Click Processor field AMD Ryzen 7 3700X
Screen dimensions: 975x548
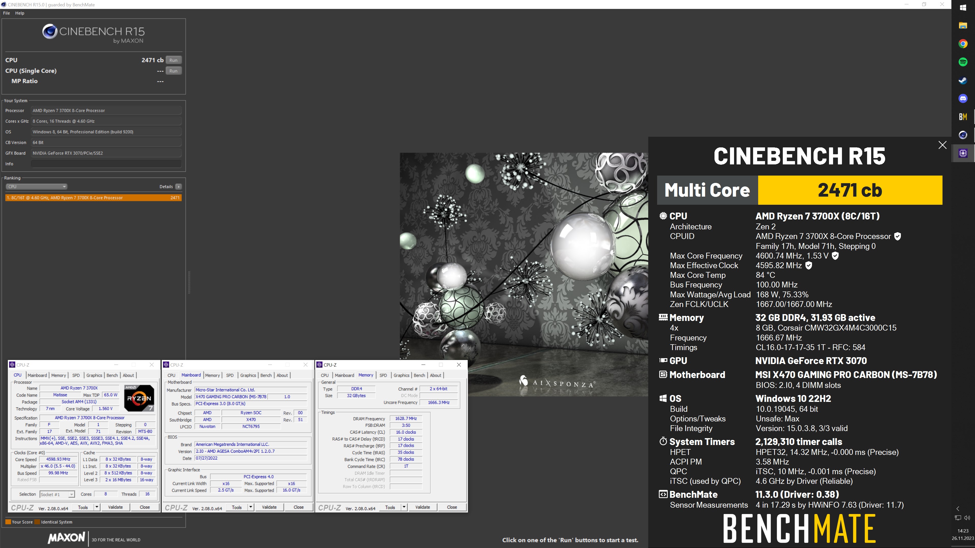[x=106, y=110]
